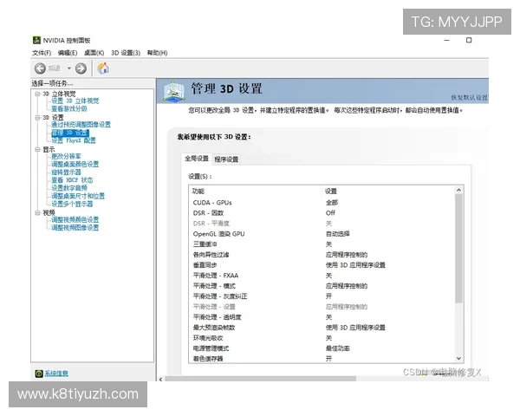
Task: Select the 平滑处理 - 透明度 row
Action: [x=322, y=317]
